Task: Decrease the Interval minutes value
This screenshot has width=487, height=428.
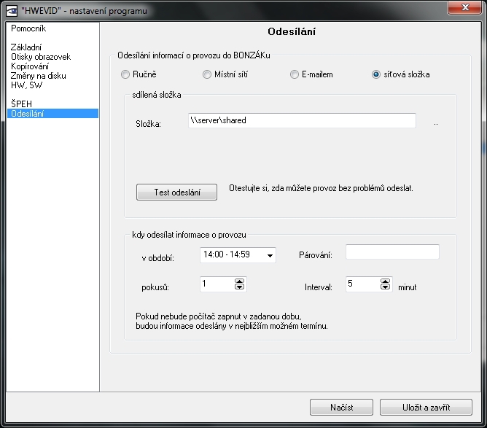Action: tap(385, 287)
